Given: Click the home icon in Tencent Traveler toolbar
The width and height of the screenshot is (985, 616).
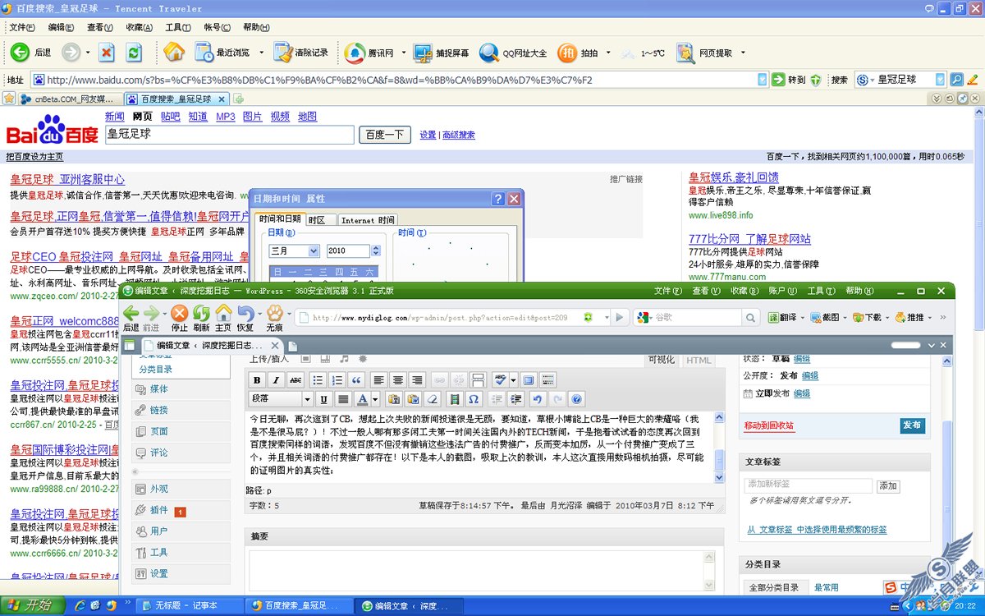Looking at the screenshot, I should [174, 53].
